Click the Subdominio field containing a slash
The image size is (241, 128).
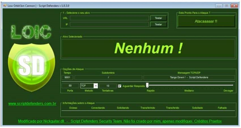108,77
